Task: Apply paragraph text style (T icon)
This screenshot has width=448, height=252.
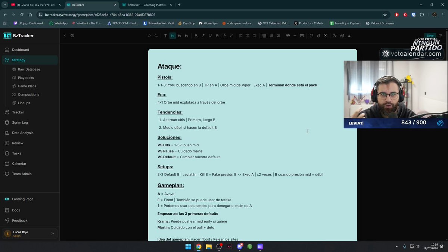Action: coord(165,36)
